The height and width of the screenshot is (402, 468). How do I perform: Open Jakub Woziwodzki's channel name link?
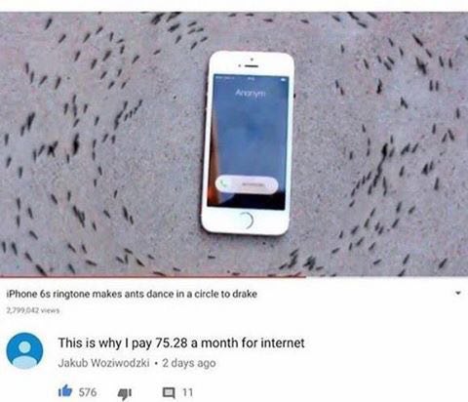[103, 363]
